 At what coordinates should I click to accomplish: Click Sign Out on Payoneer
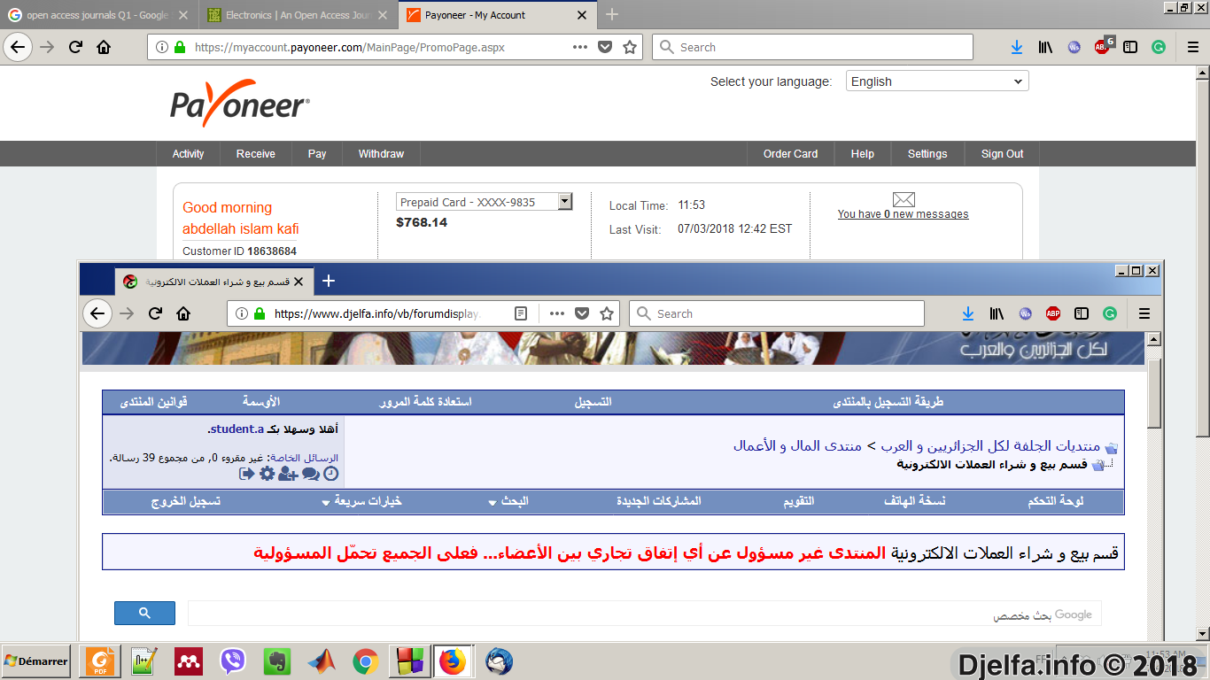(x=1002, y=154)
